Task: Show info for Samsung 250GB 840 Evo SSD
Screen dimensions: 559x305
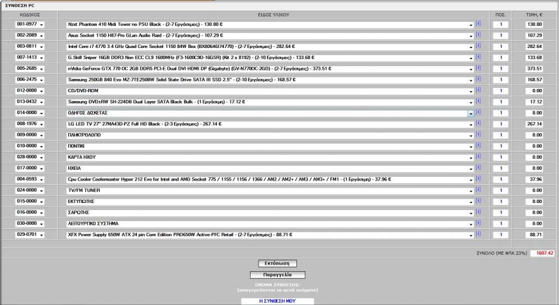Action: pyautogui.click(x=478, y=79)
